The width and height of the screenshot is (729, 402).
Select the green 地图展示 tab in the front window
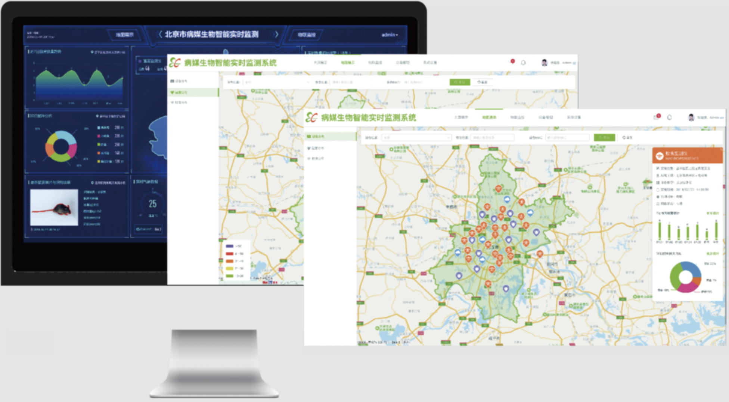tap(489, 117)
